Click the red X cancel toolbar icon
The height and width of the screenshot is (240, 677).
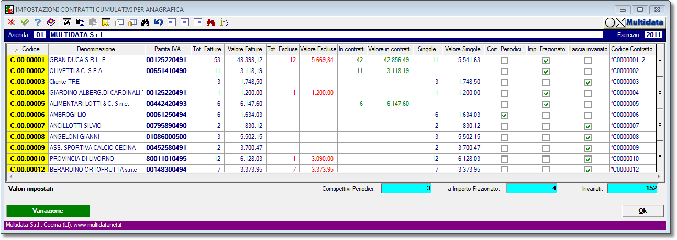coord(11,22)
